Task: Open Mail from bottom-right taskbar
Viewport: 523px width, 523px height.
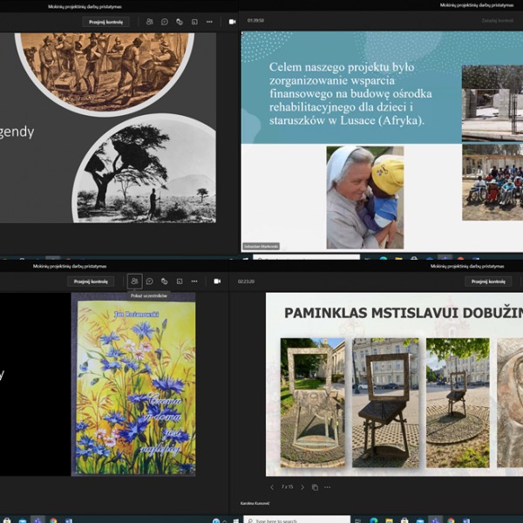Action: (x=420, y=520)
